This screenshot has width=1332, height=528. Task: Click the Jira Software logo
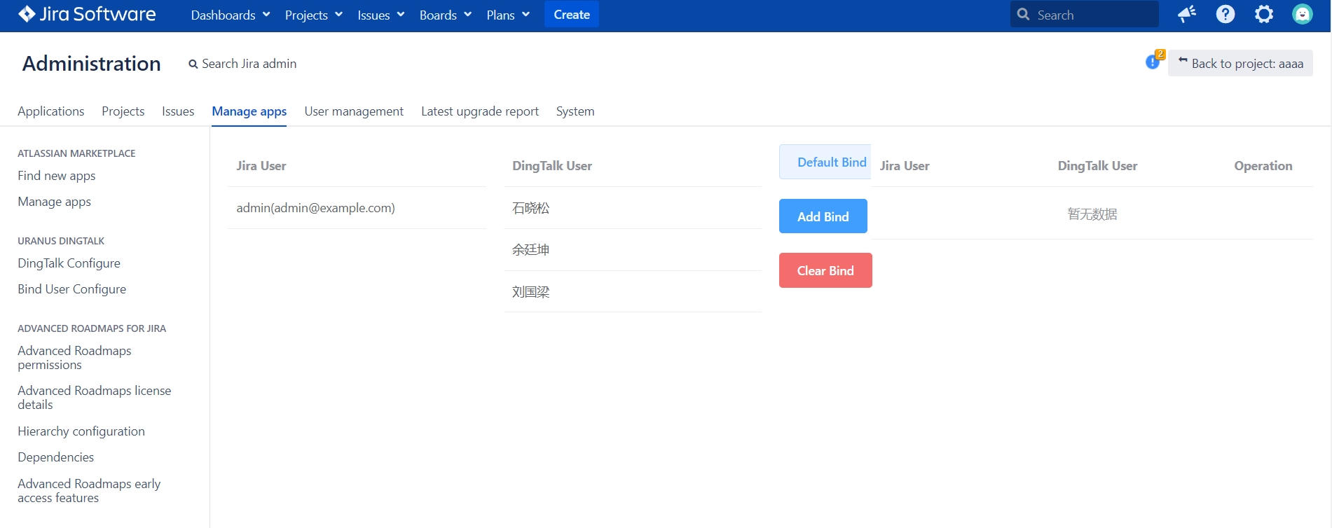[x=87, y=15]
